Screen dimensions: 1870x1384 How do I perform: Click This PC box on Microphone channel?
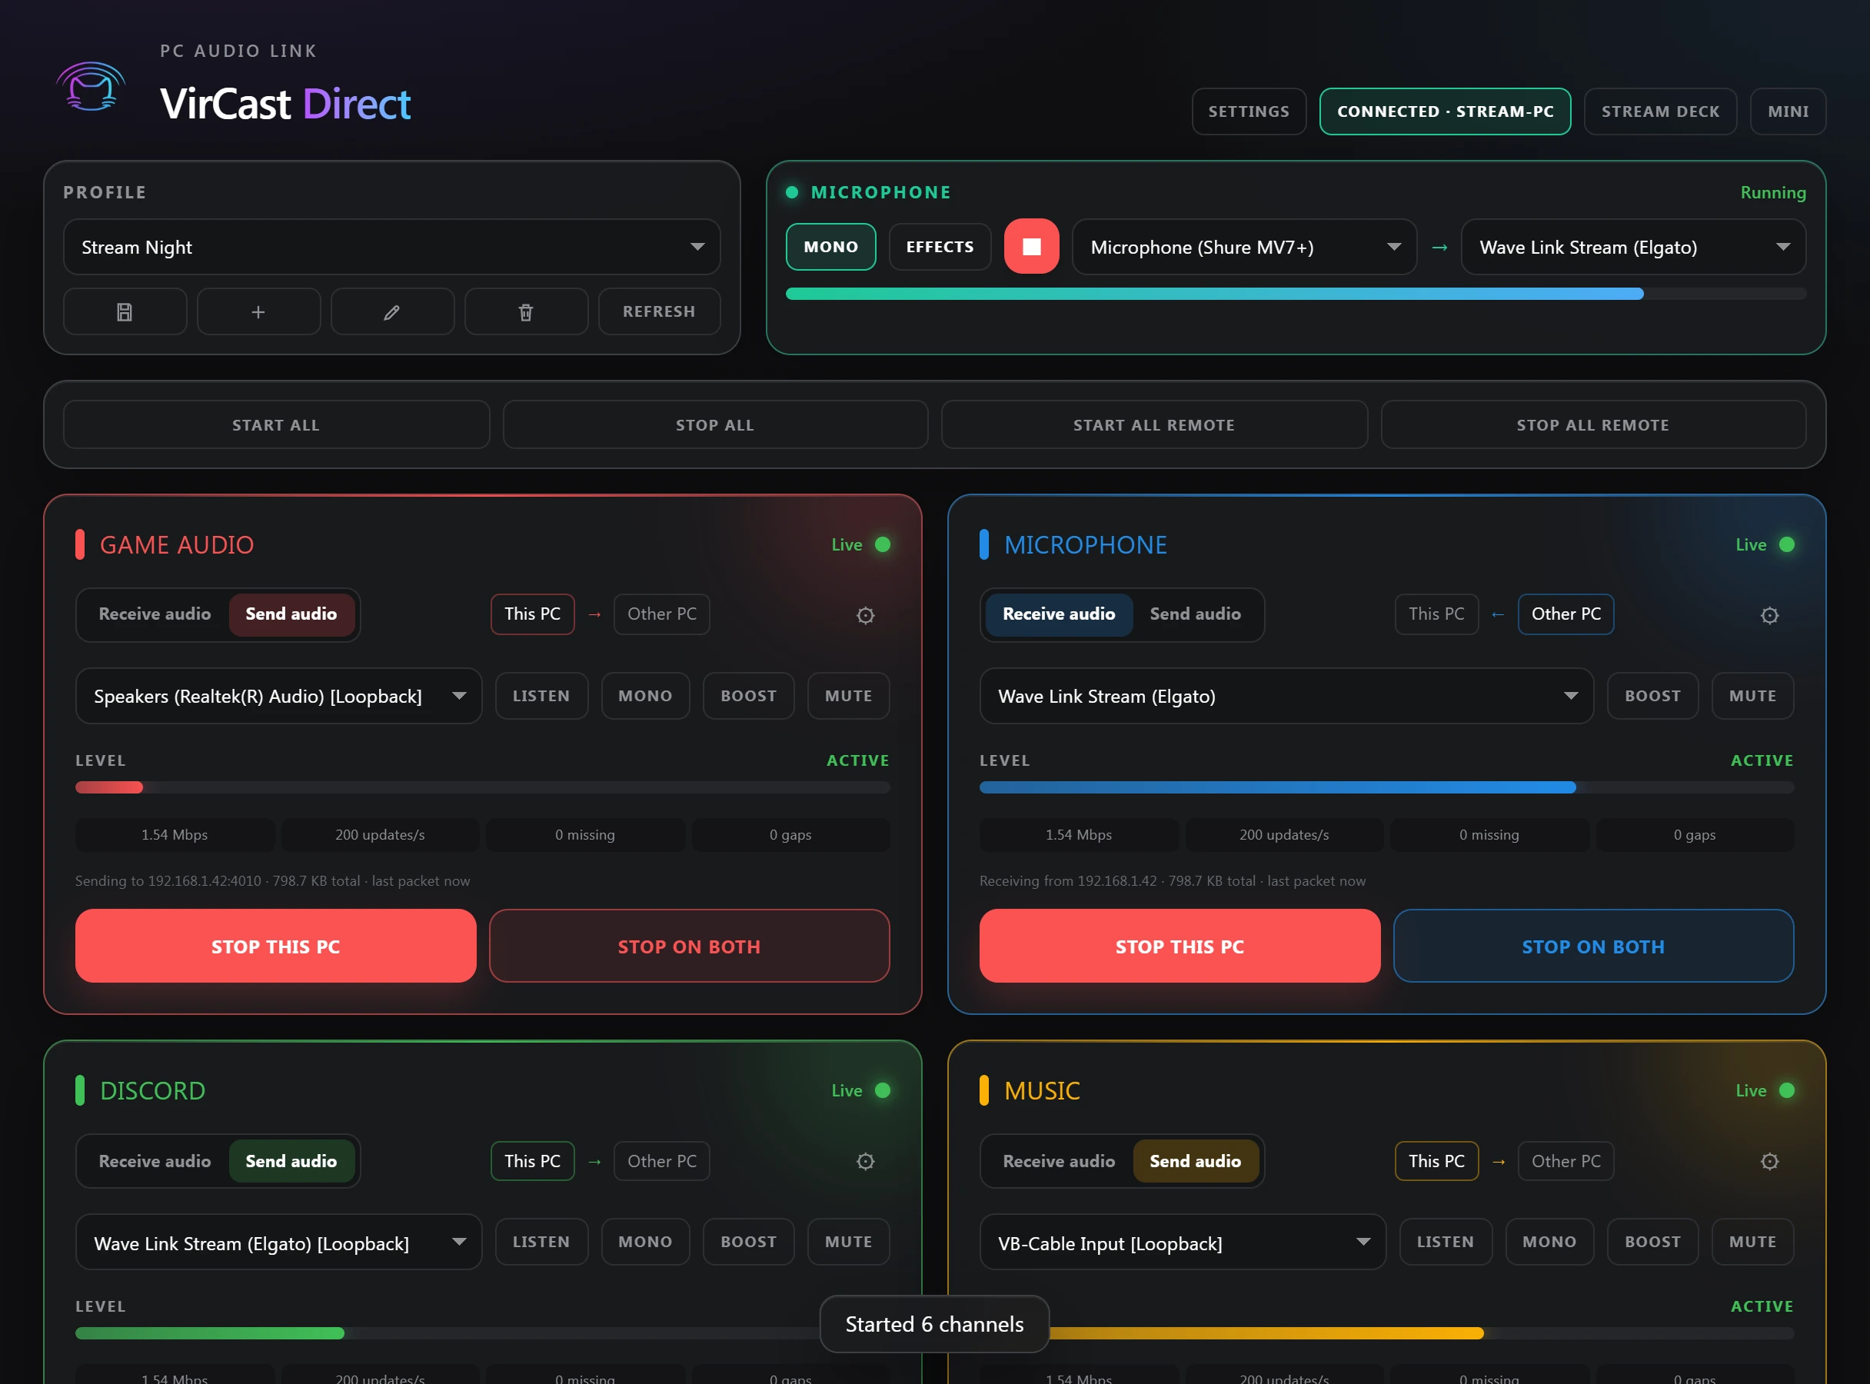point(1436,614)
